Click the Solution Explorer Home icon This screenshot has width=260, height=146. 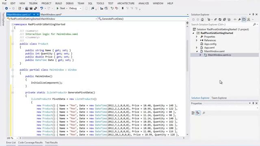tap(202, 19)
